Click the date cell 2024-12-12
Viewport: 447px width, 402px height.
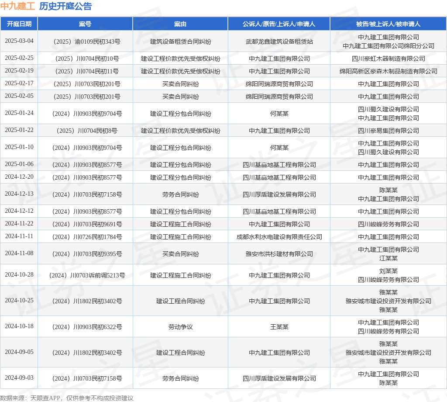[x=19, y=211]
